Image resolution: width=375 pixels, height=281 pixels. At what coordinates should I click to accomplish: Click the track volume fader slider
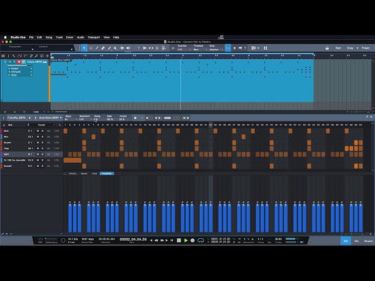click(20, 65)
